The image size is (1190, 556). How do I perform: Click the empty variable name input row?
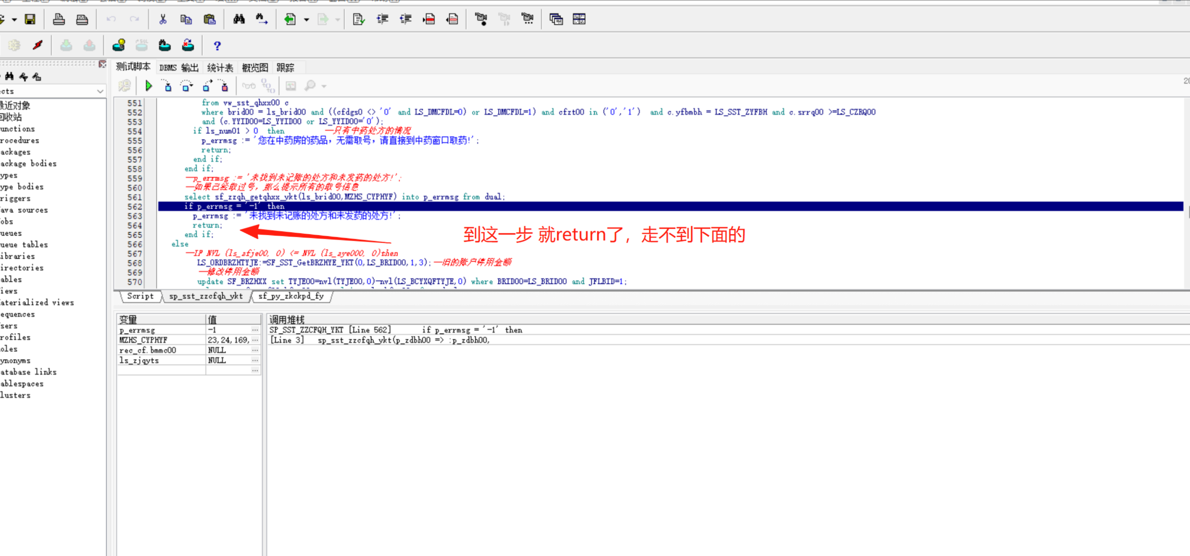tap(161, 371)
